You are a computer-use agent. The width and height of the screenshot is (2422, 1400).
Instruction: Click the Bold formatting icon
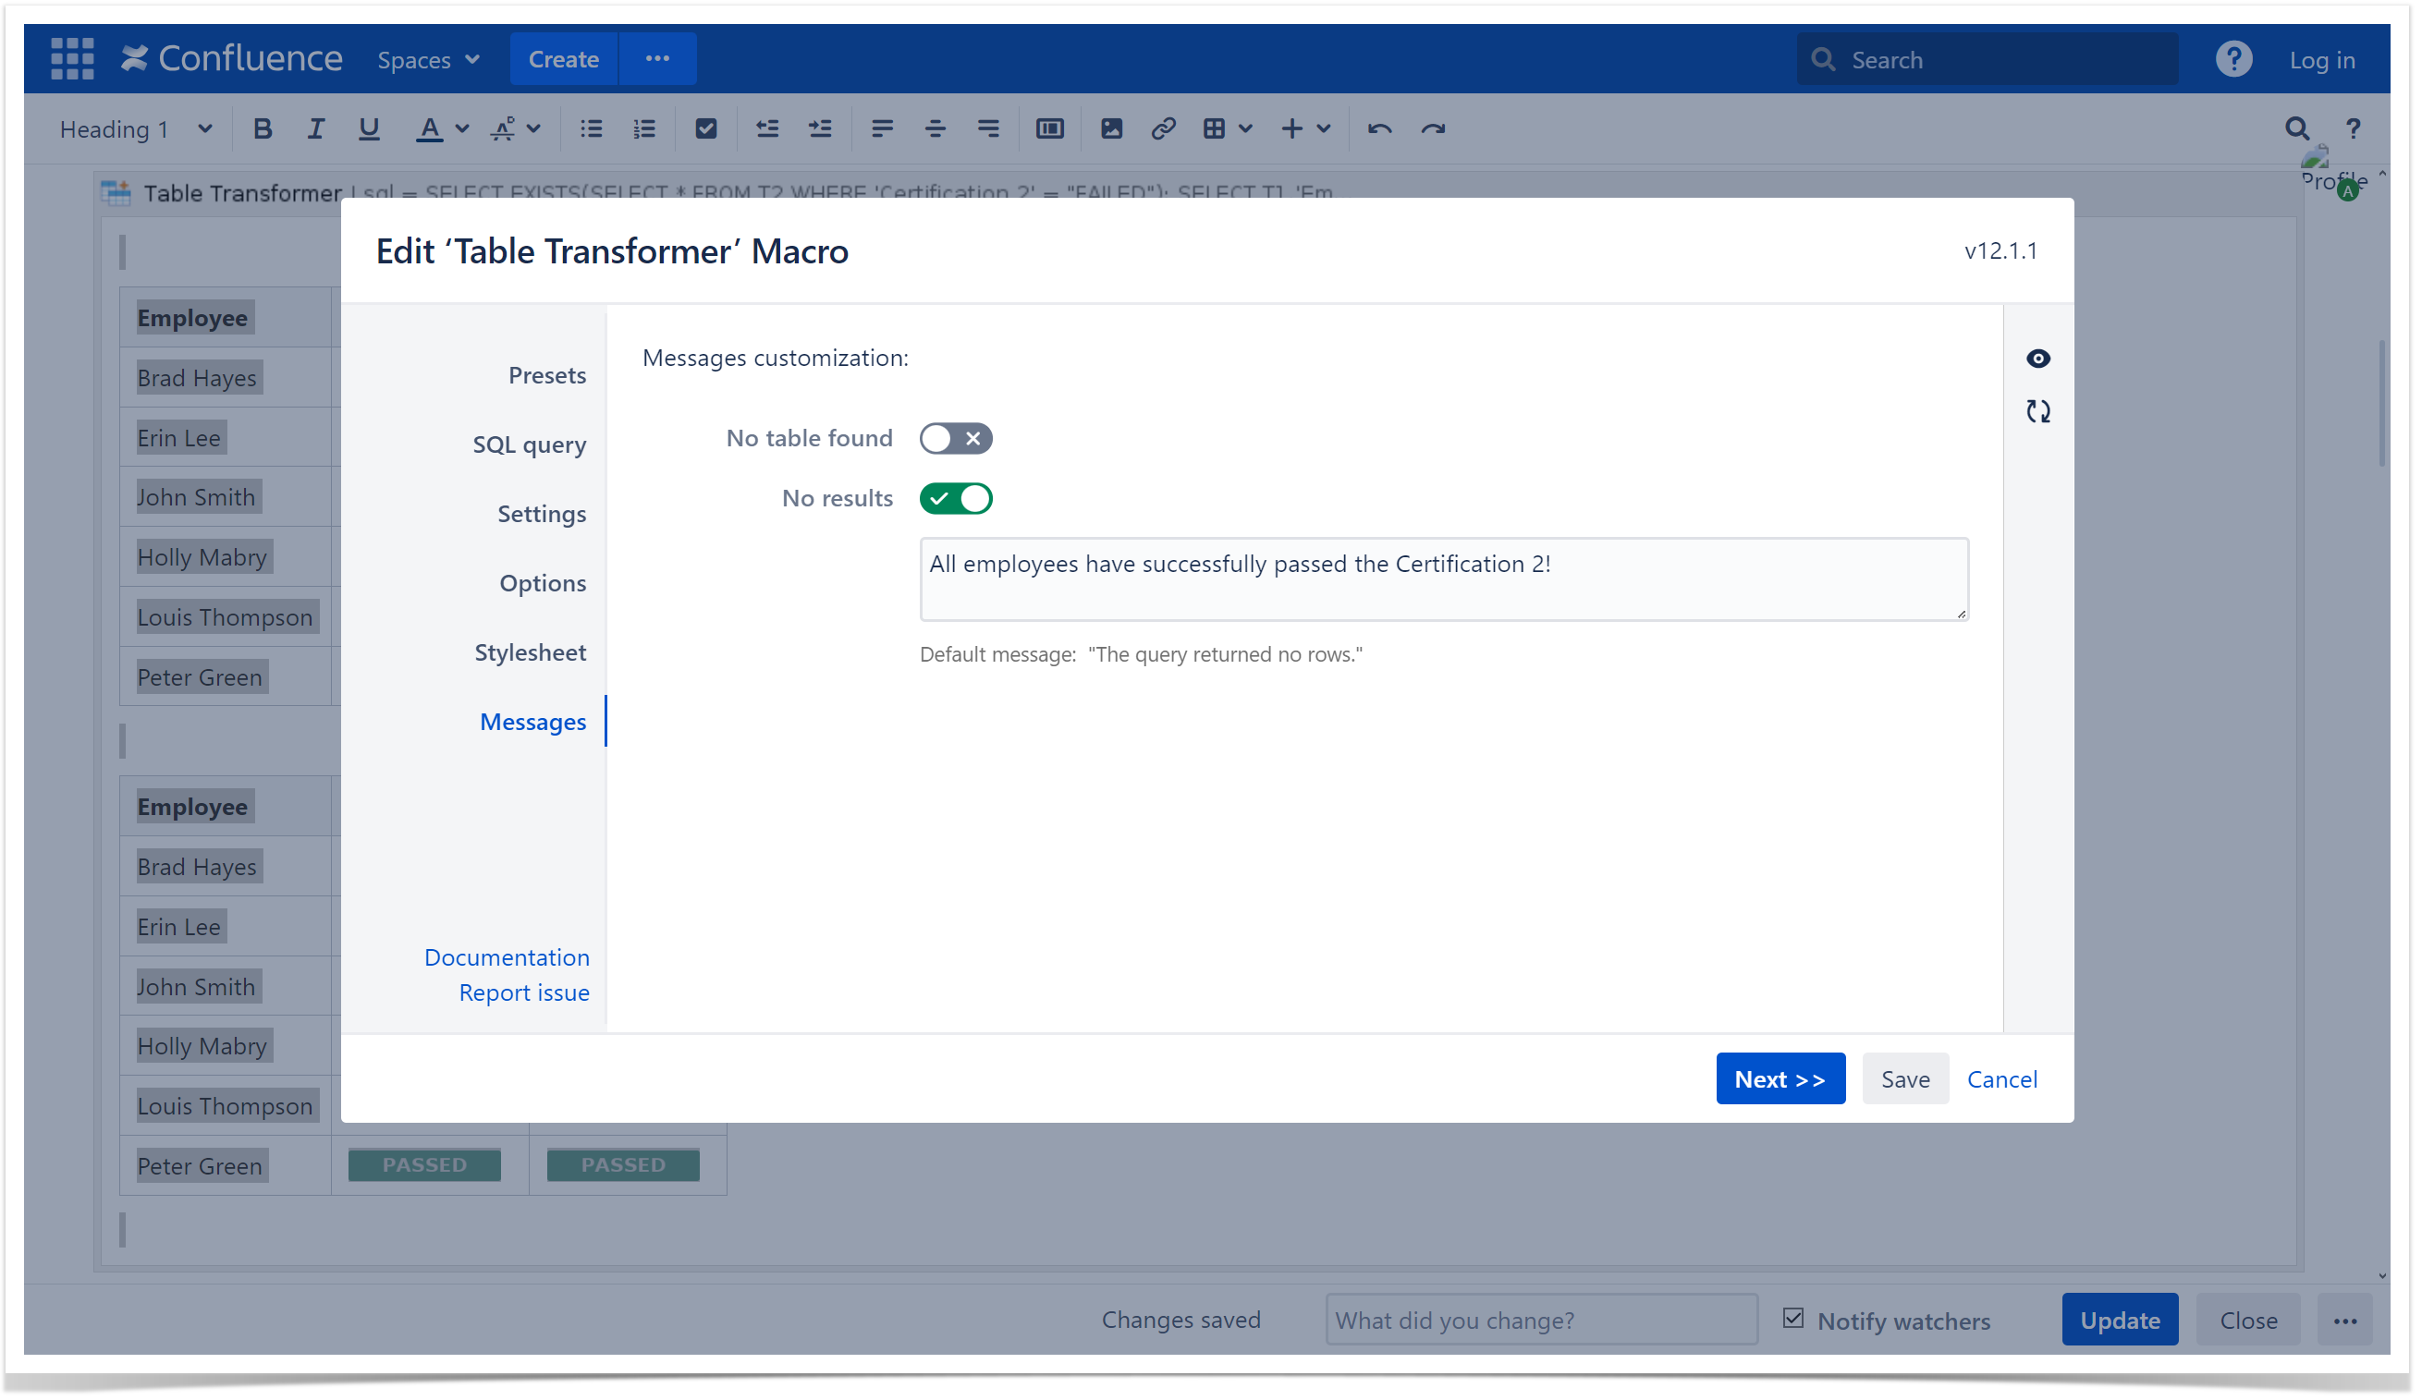[262, 128]
